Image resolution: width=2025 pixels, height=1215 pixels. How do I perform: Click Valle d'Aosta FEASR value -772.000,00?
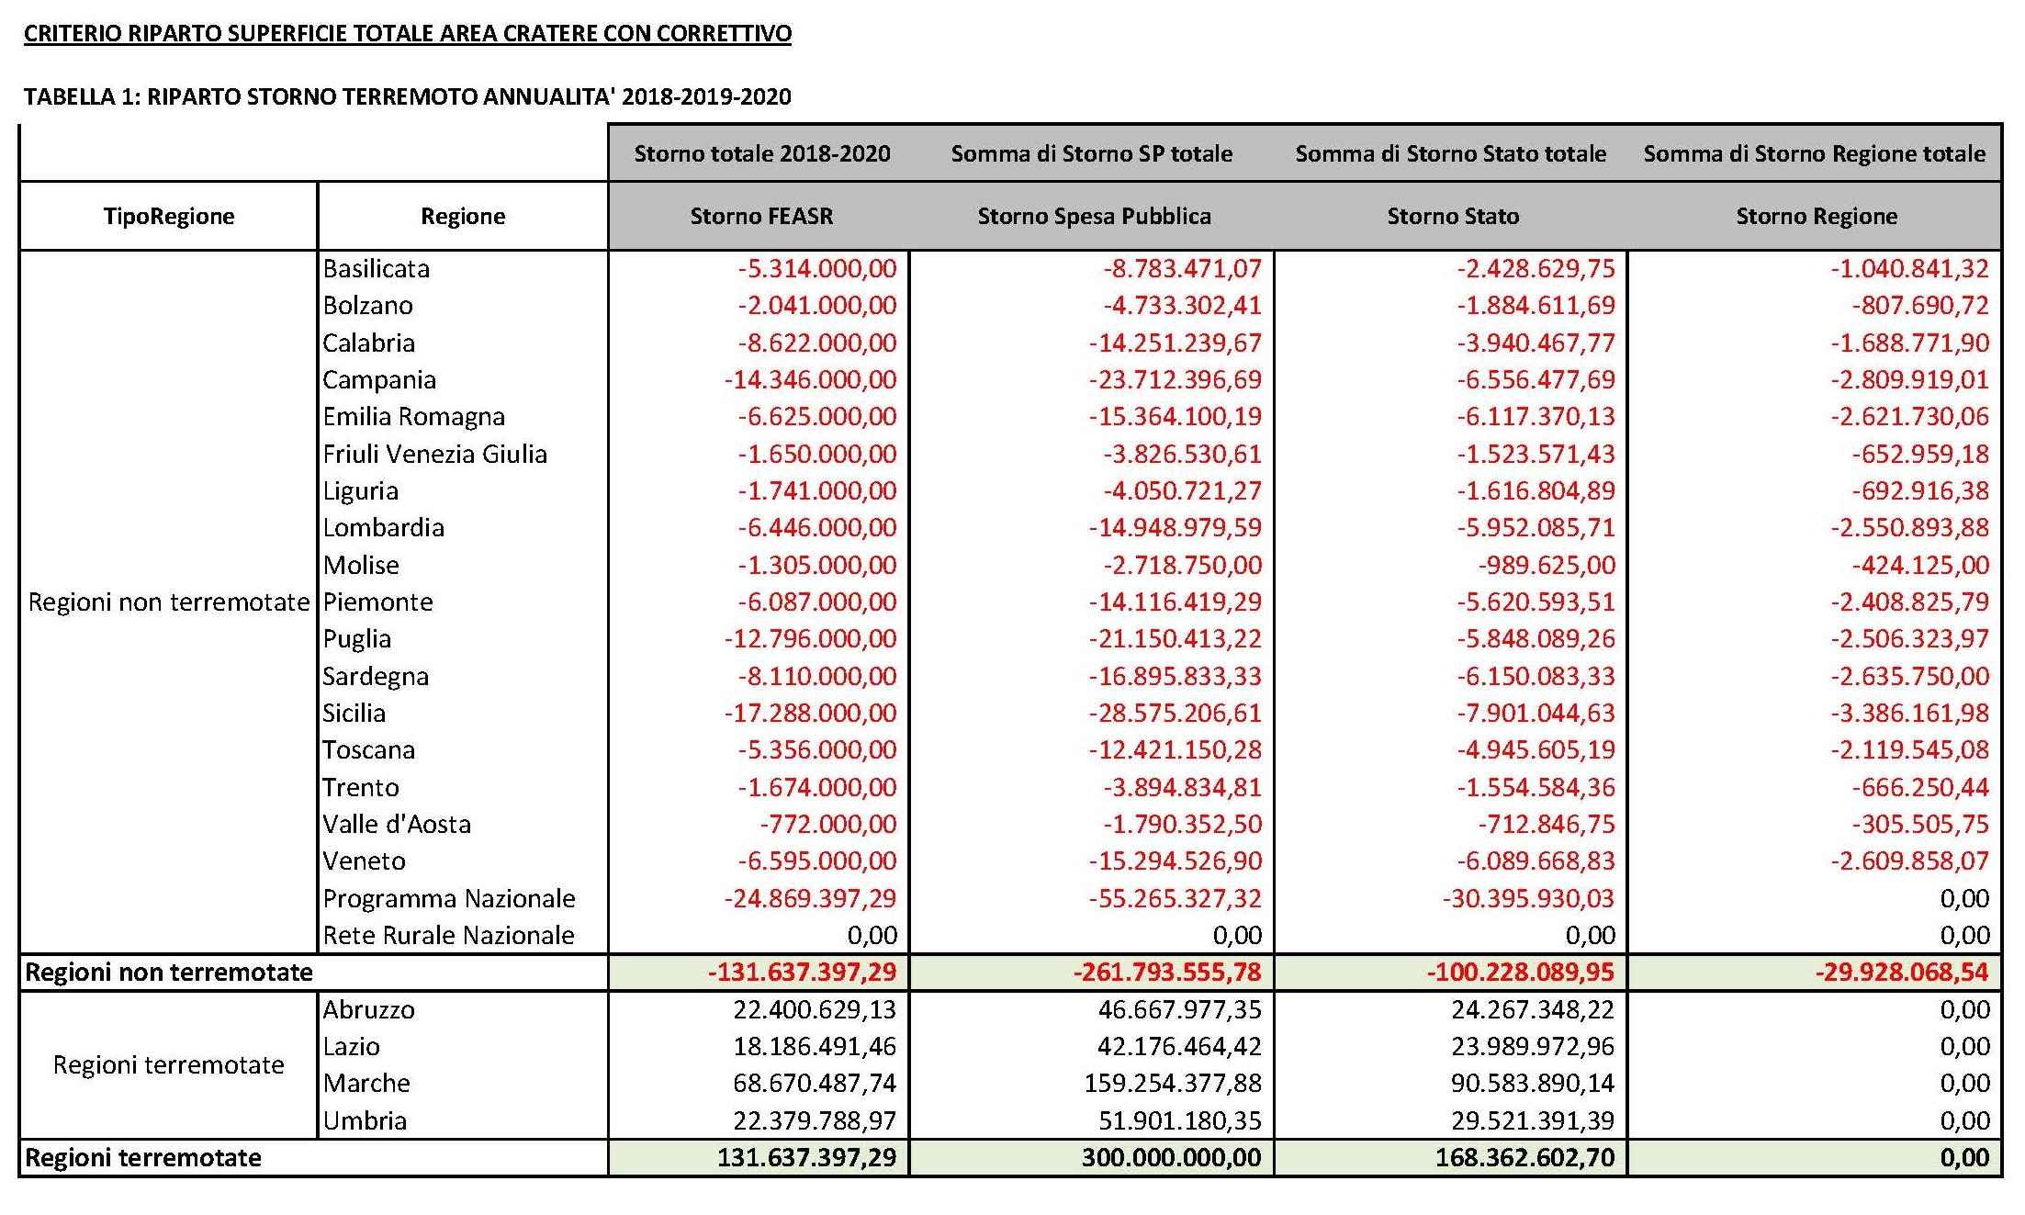[x=828, y=825]
